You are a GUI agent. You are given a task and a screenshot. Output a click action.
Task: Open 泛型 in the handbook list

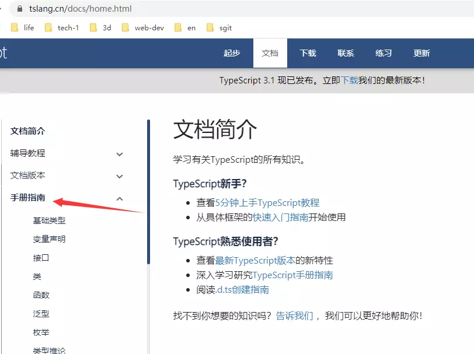pyautogui.click(x=41, y=314)
